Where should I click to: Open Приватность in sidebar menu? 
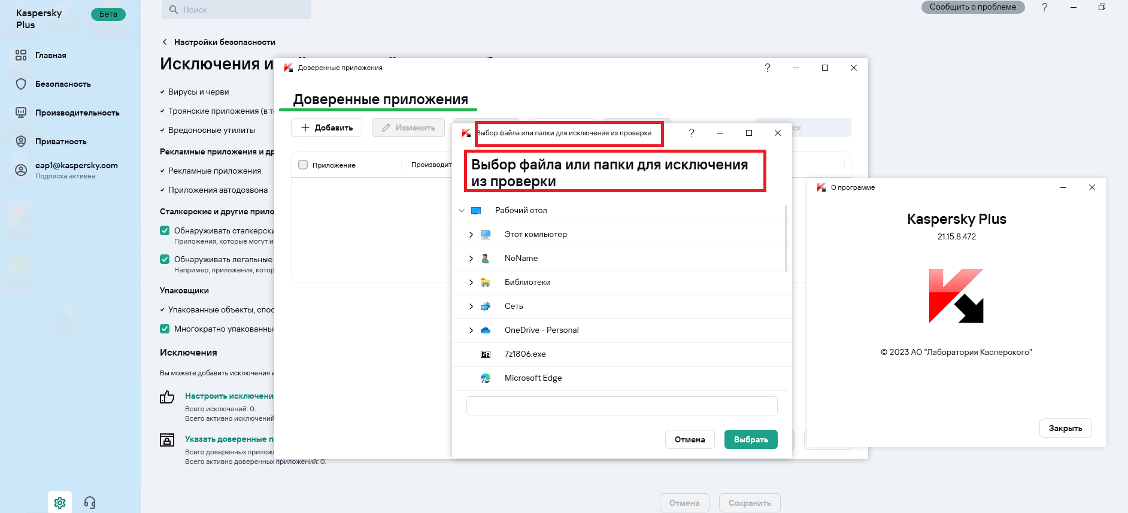(61, 141)
